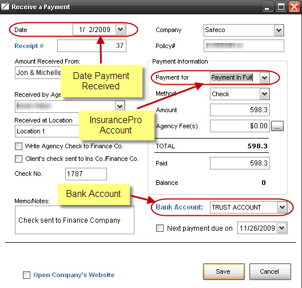Viewport: 302px width, 288px height.
Task: Open the Date picker dropdown arrow
Action: 121,30
